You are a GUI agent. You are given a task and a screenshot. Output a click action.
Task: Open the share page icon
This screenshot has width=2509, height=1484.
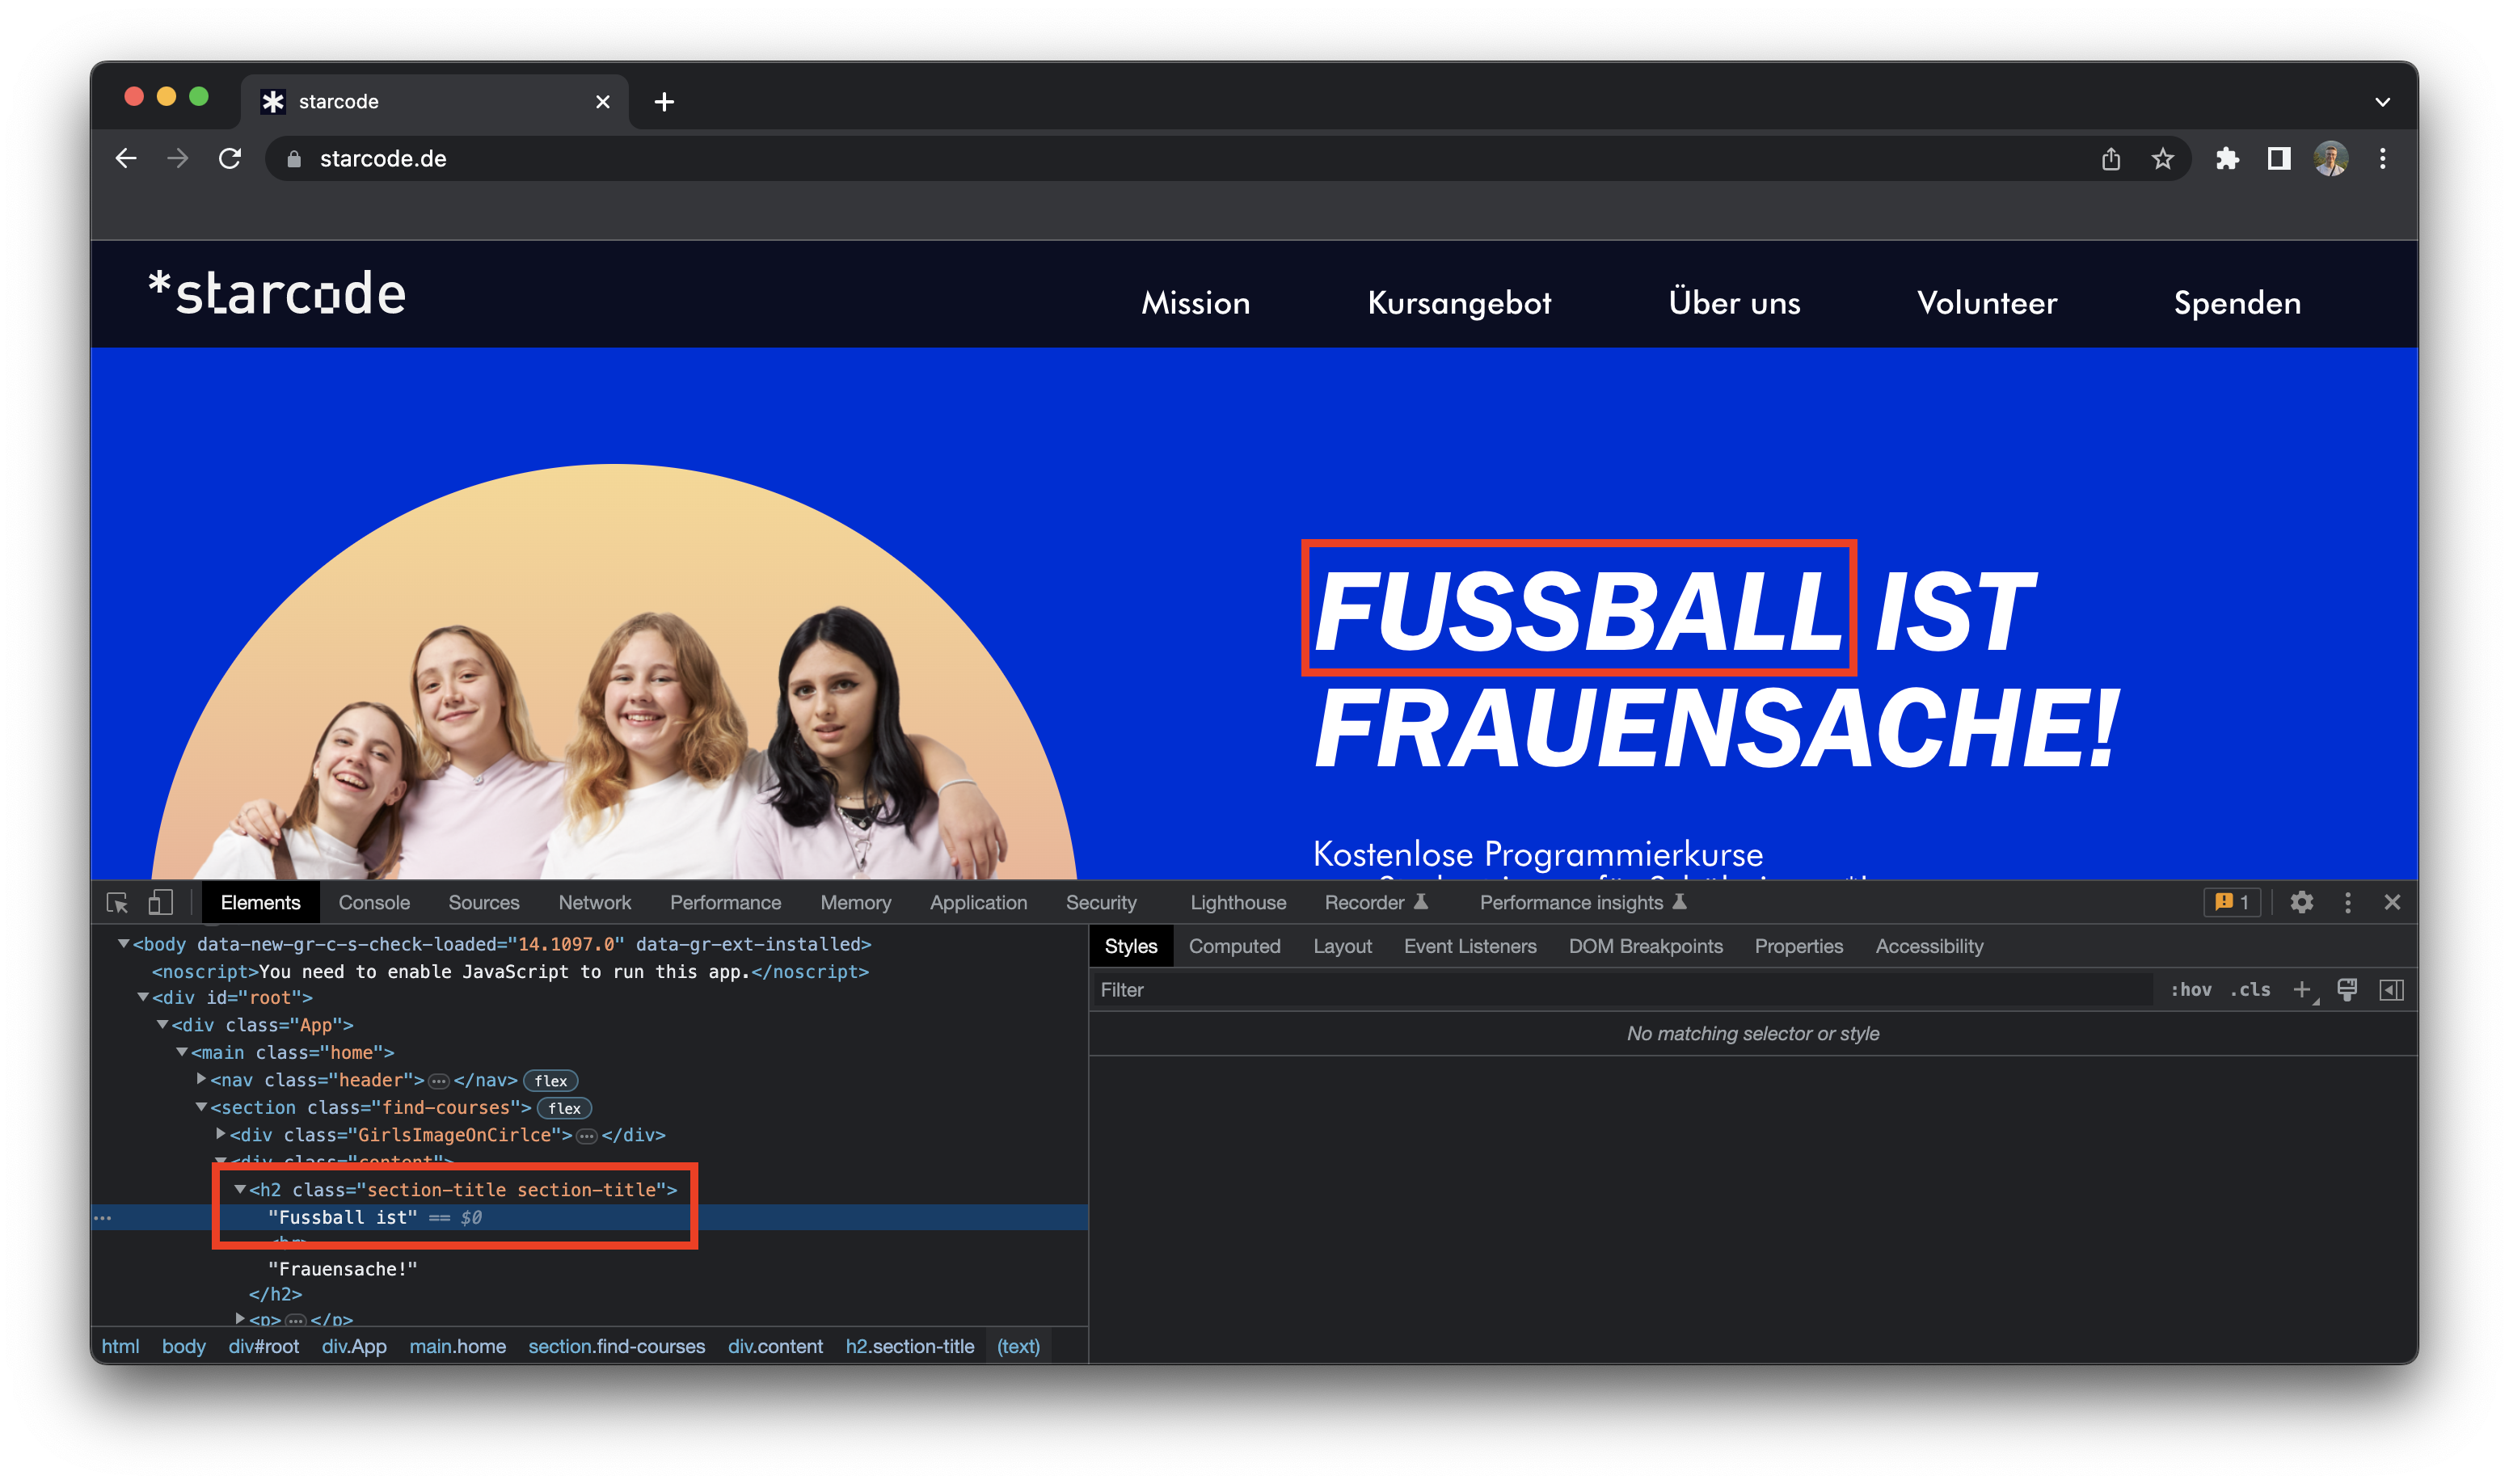2111,158
